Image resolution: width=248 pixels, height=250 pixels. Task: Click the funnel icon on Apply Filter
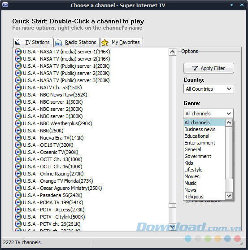coord(195,68)
